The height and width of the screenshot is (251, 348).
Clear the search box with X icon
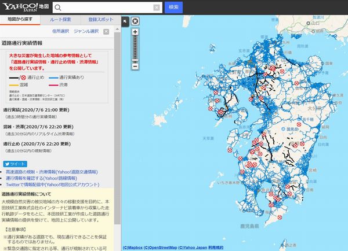tap(157, 8)
